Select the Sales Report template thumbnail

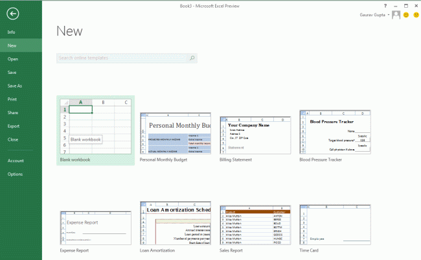coord(255,225)
